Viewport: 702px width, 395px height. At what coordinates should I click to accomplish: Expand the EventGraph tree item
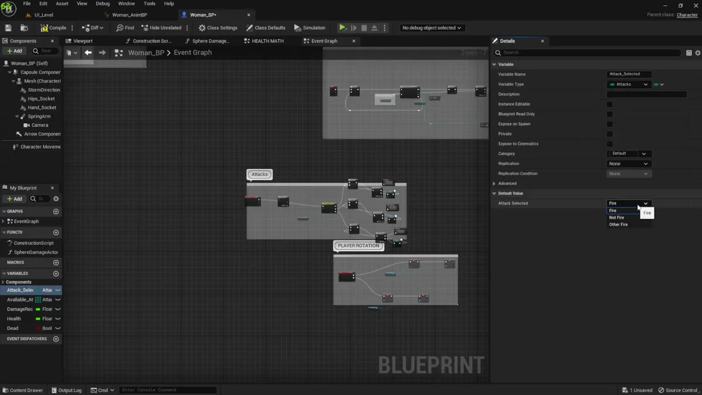click(x=4, y=221)
